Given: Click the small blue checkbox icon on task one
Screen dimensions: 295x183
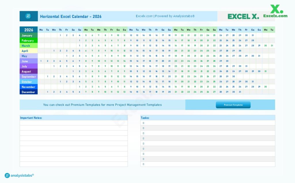Looking at the screenshot, I should [143, 123].
